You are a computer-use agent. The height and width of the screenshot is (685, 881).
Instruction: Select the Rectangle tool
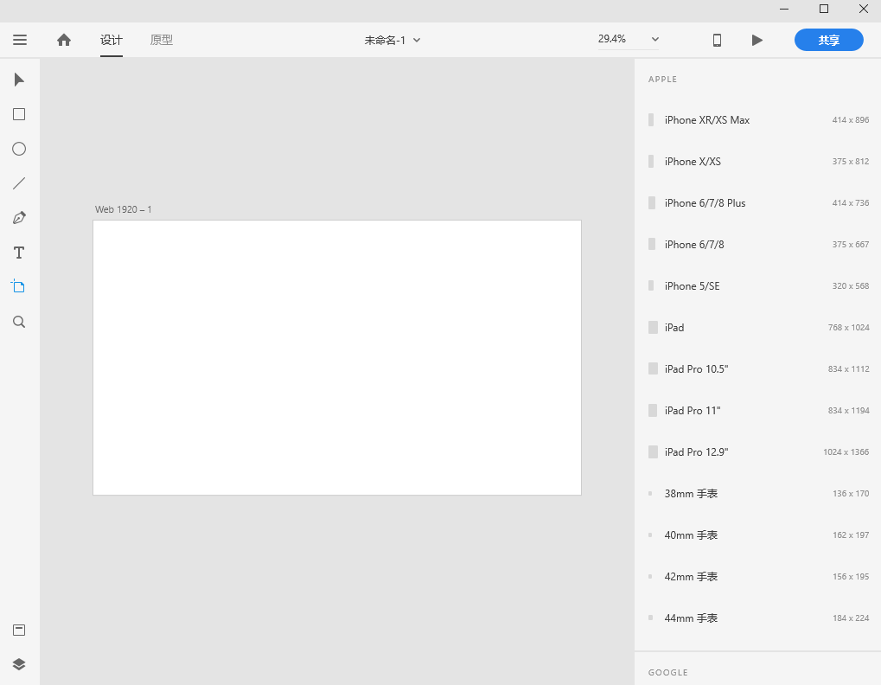point(19,115)
